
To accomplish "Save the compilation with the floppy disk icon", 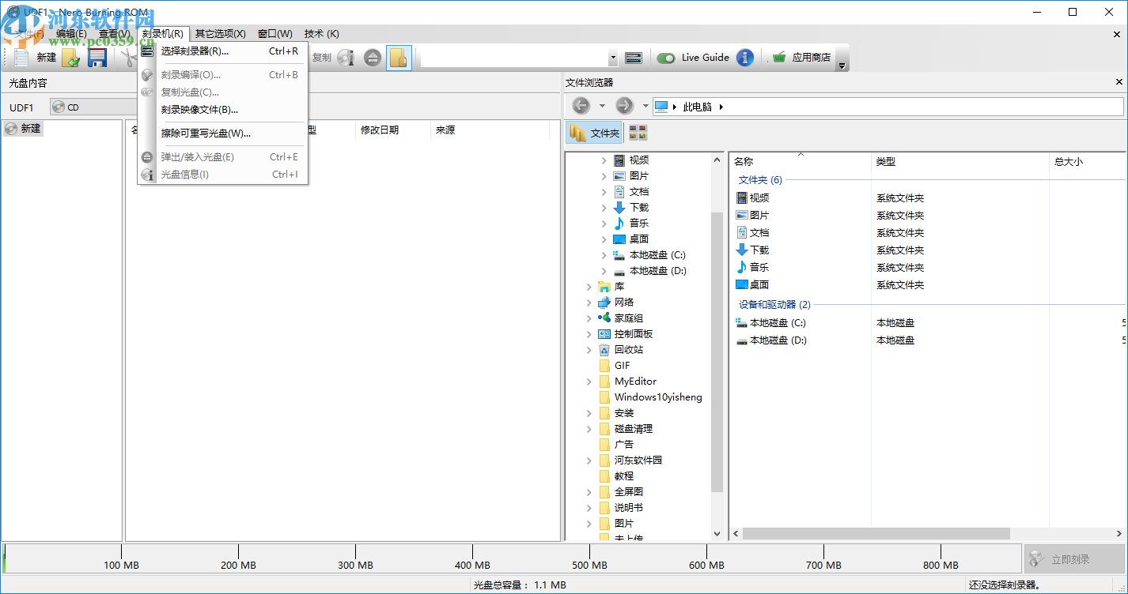I will coord(97,57).
